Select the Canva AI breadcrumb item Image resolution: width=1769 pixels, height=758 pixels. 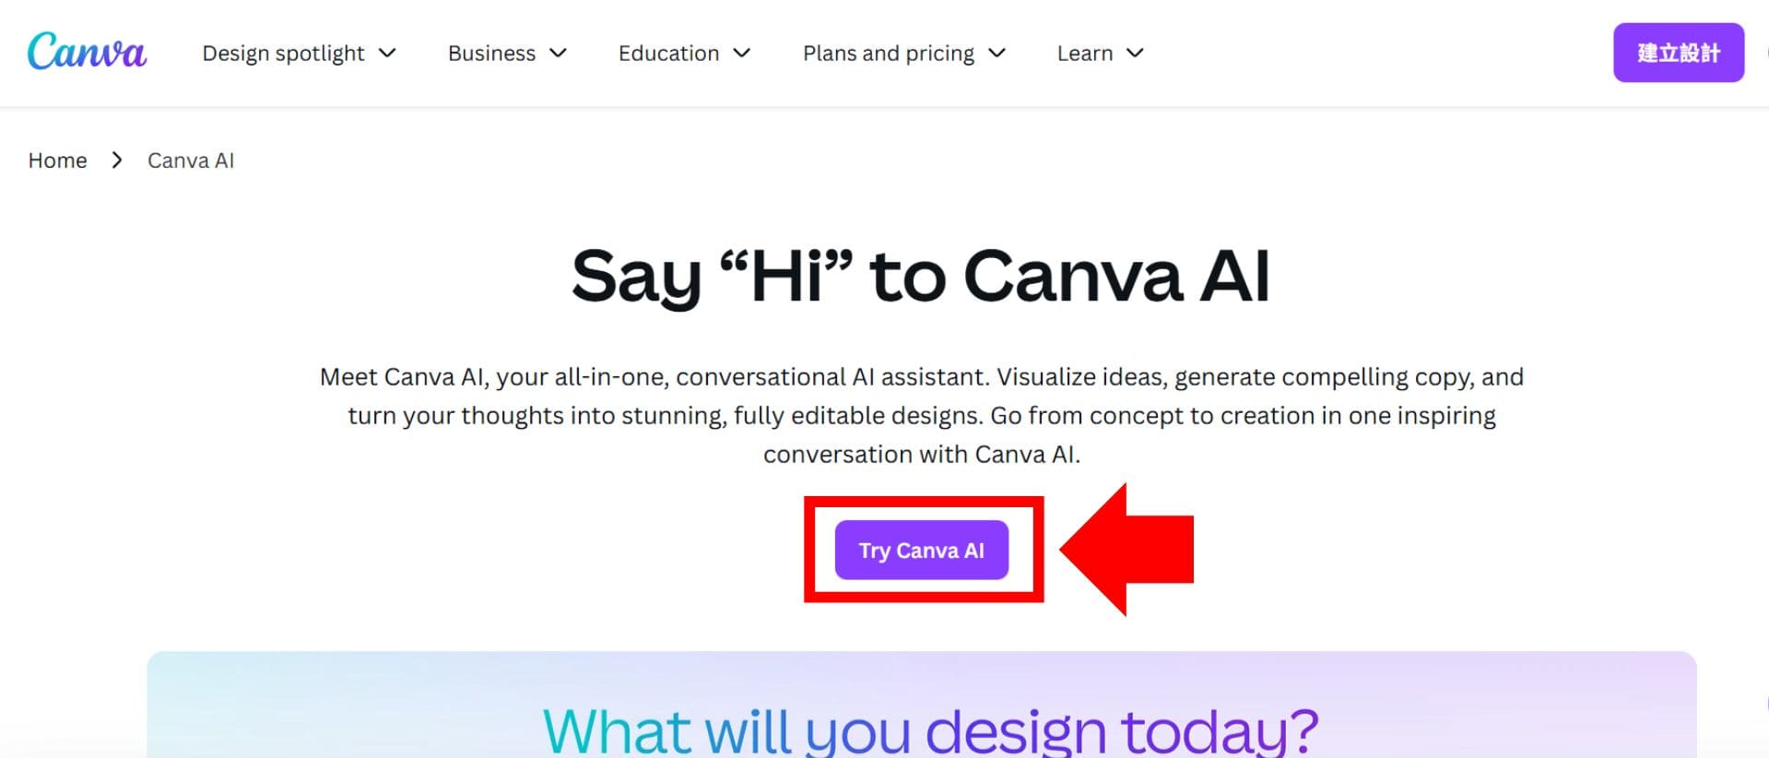(x=190, y=160)
